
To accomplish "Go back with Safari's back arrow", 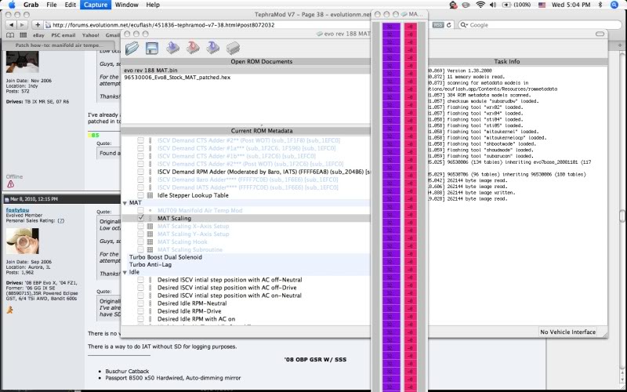I will tap(11, 25).
